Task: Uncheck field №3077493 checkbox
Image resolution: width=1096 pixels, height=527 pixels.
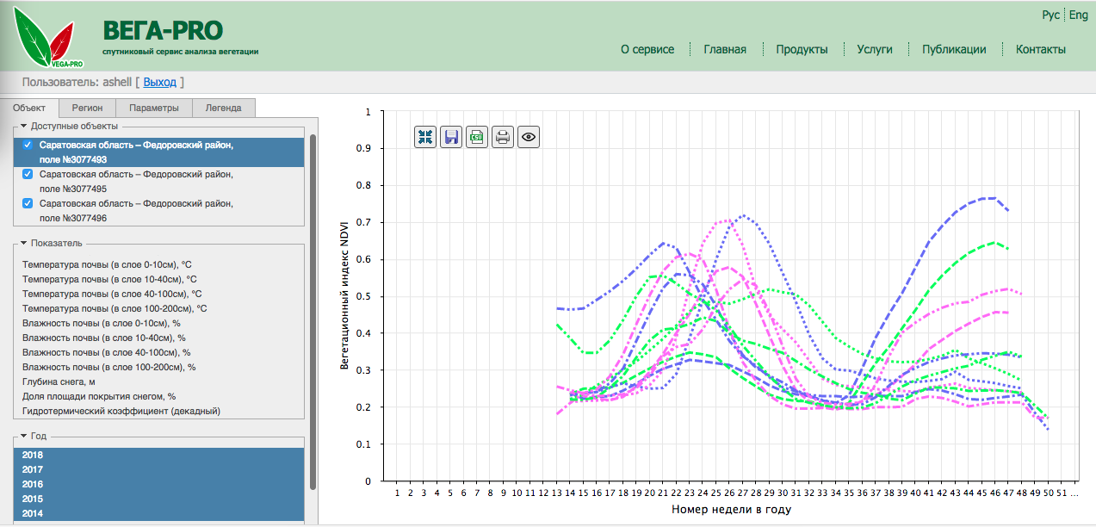Action: [x=28, y=146]
